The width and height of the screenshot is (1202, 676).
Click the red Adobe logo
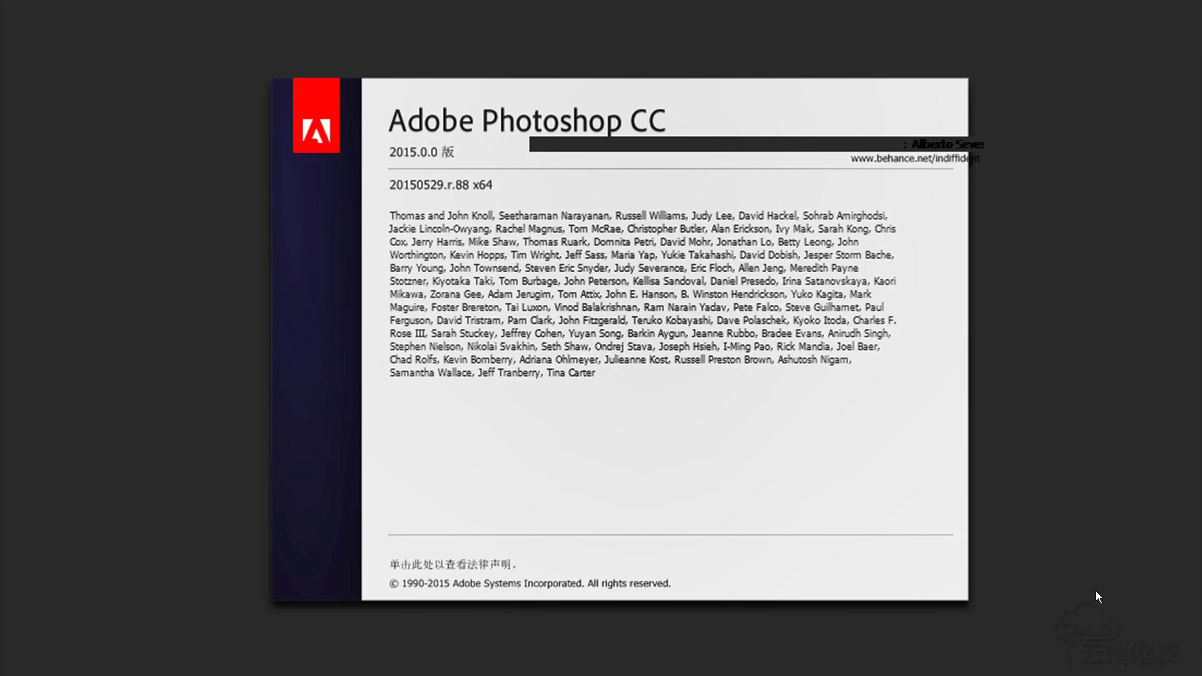point(316,115)
